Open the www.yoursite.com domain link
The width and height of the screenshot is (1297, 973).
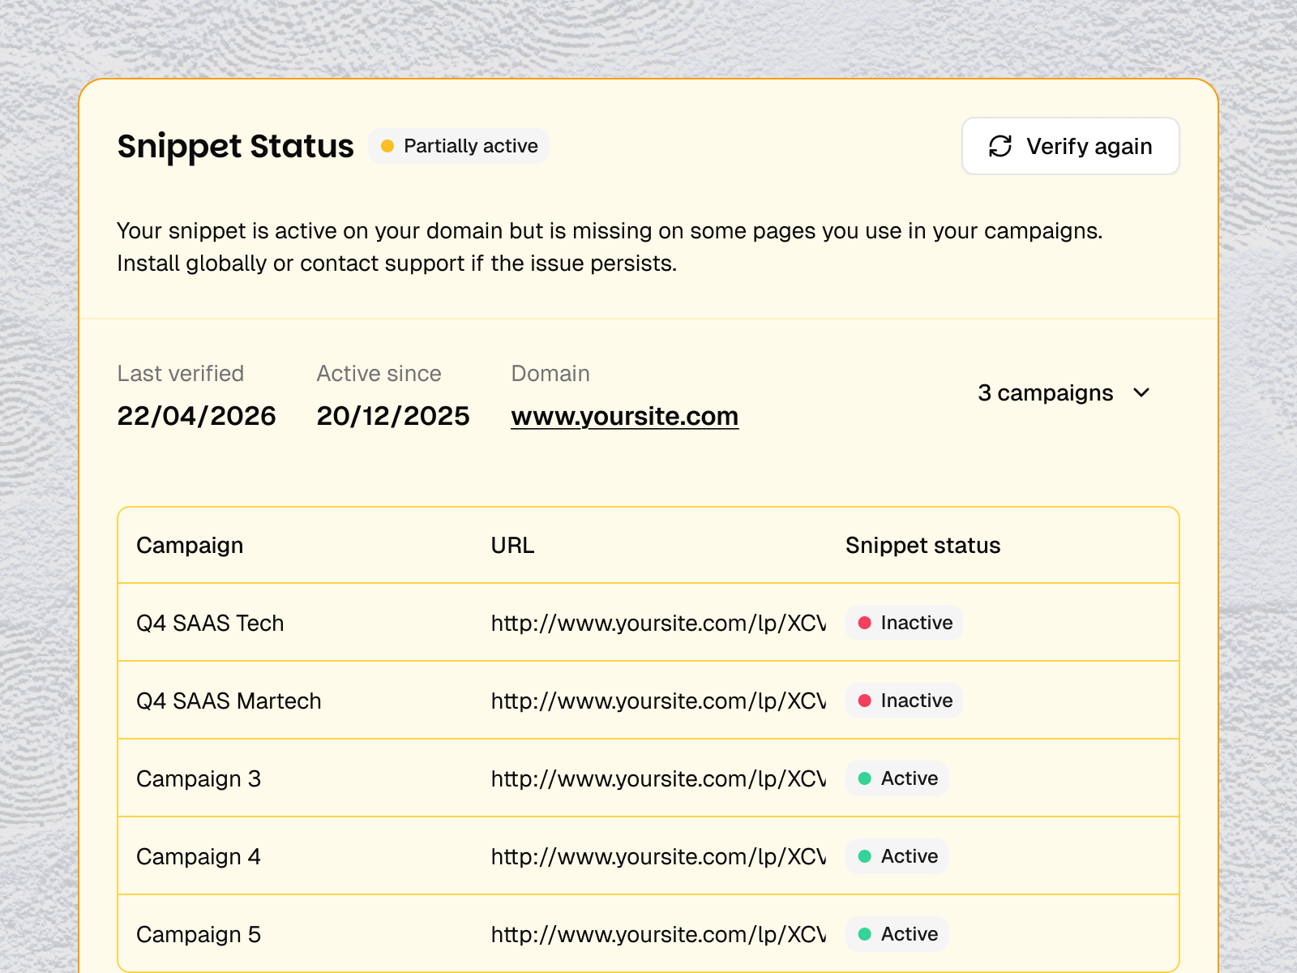(624, 416)
